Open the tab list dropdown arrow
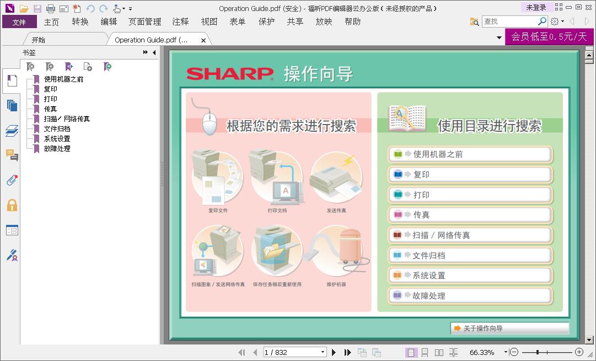 click(x=499, y=37)
